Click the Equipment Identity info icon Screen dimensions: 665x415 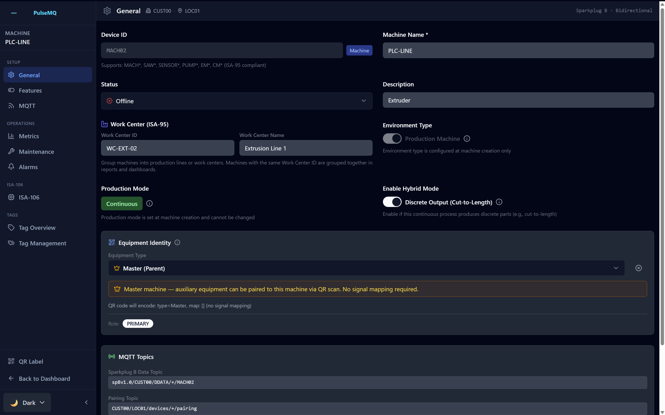coord(177,242)
